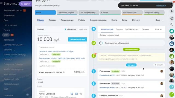
Task: Open the фильтр timeline filter
Action: pos(159,65)
